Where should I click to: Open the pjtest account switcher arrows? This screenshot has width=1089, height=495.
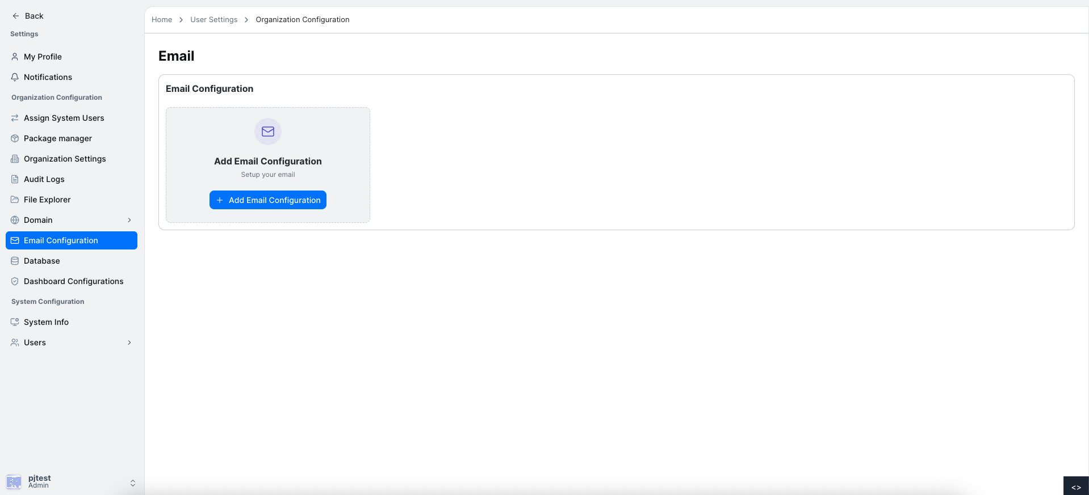pos(133,483)
